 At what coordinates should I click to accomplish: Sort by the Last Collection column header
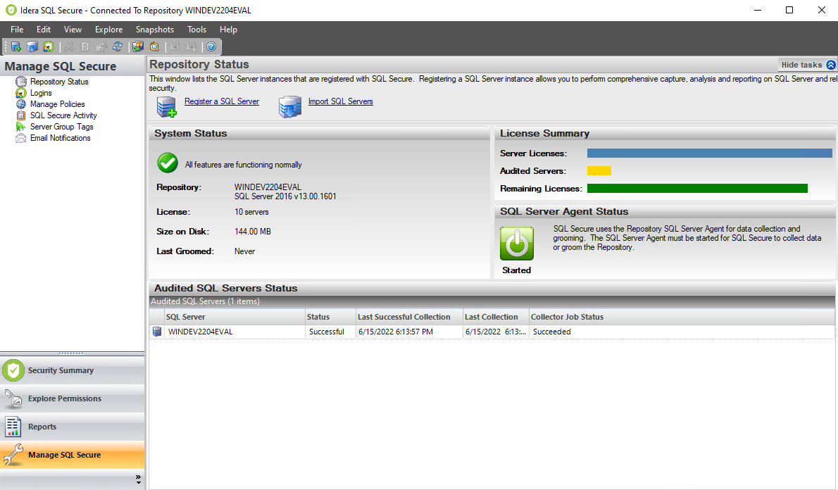coord(496,317)
